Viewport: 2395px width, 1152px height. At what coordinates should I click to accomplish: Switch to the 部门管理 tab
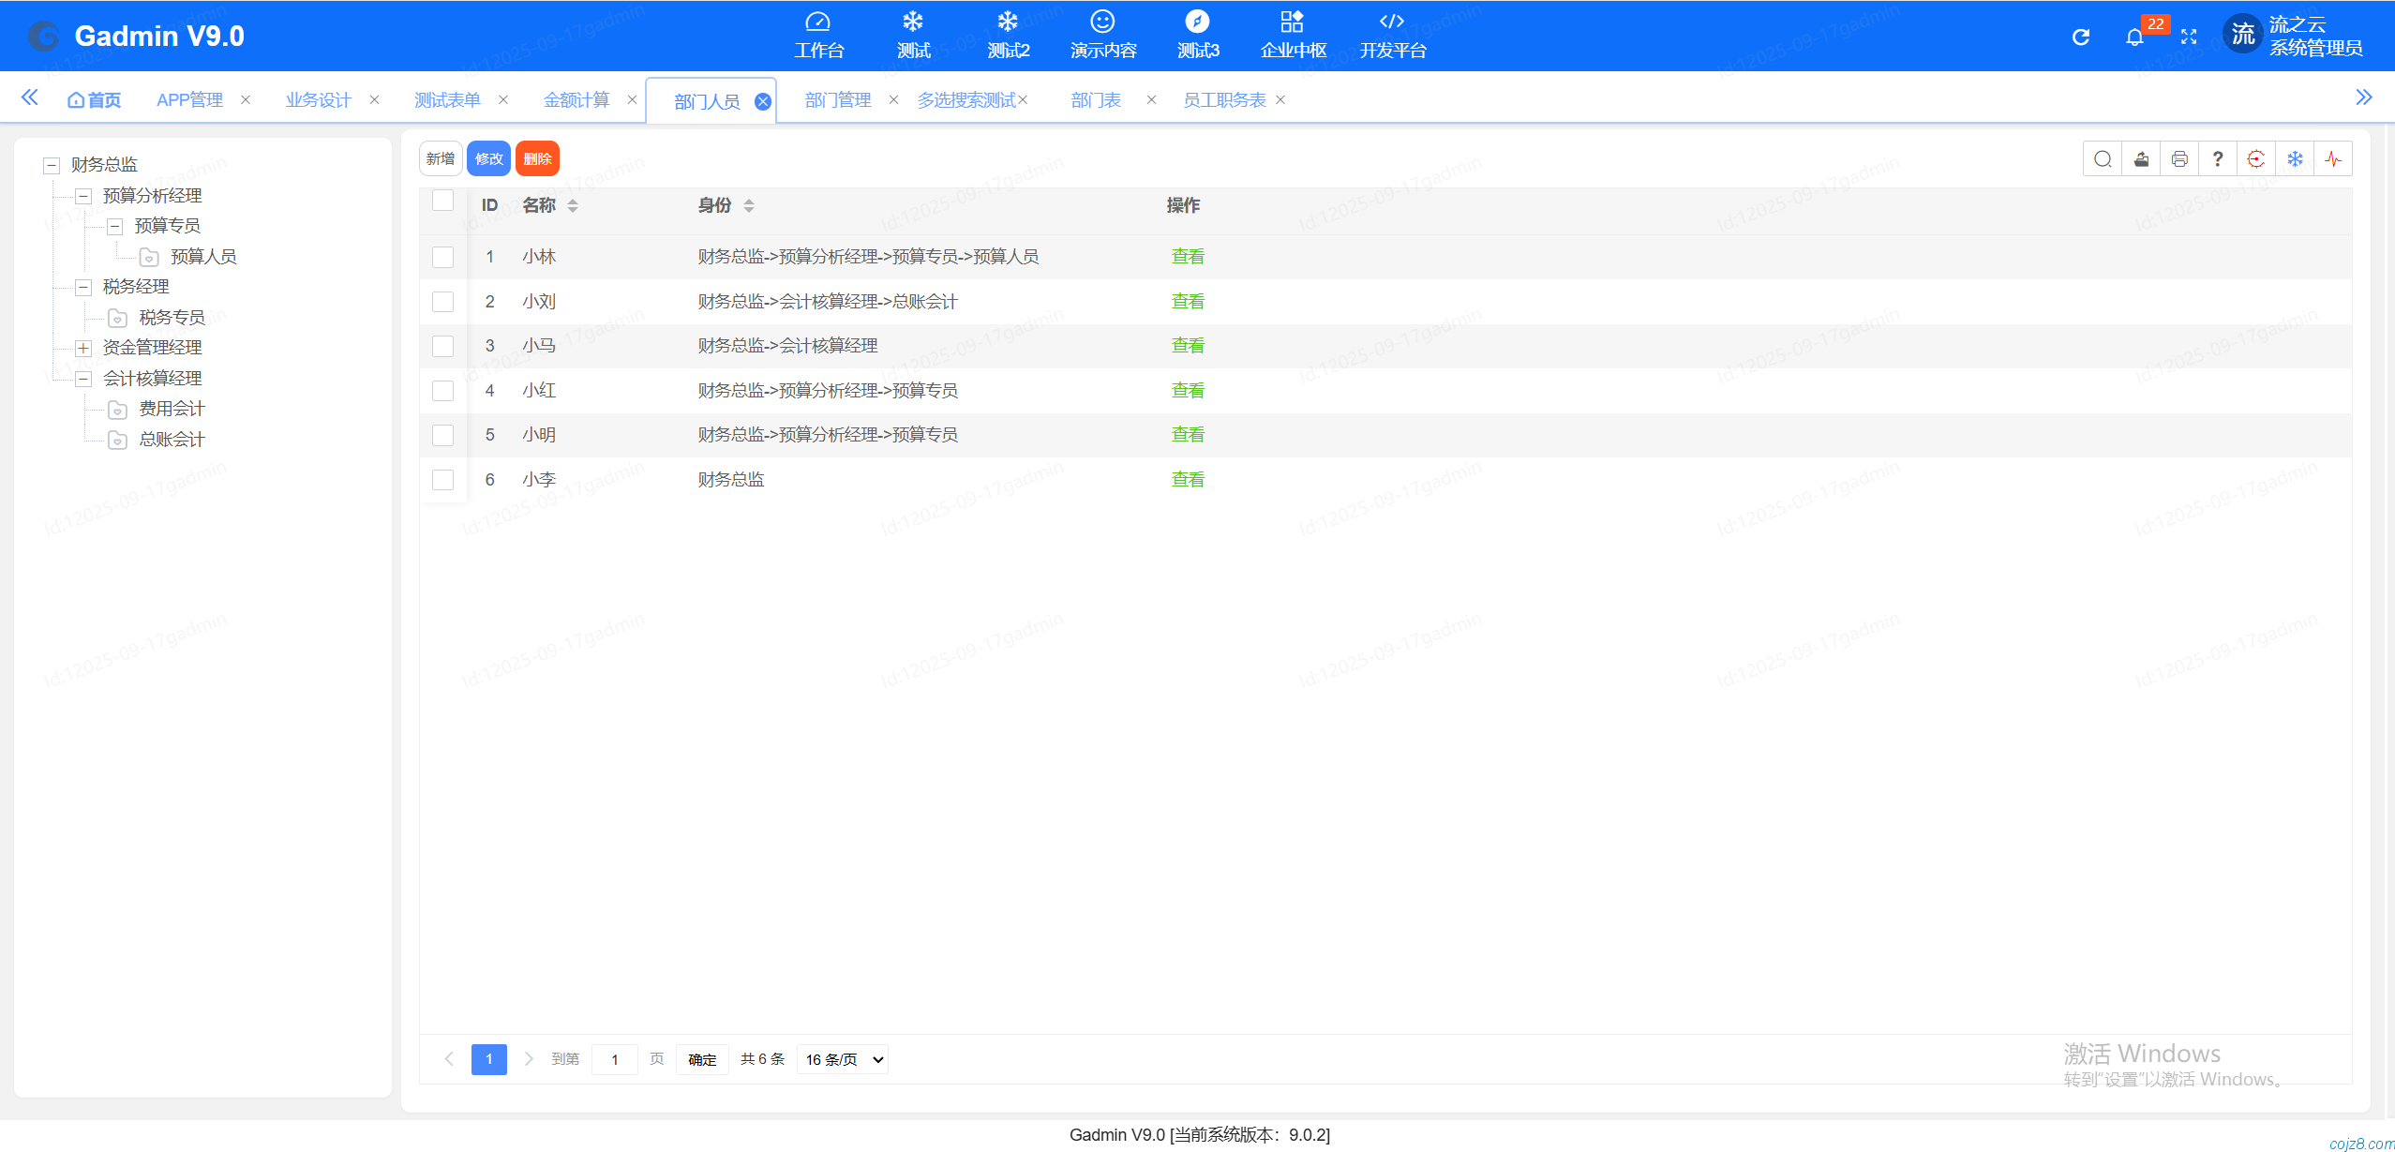point(837,100)
